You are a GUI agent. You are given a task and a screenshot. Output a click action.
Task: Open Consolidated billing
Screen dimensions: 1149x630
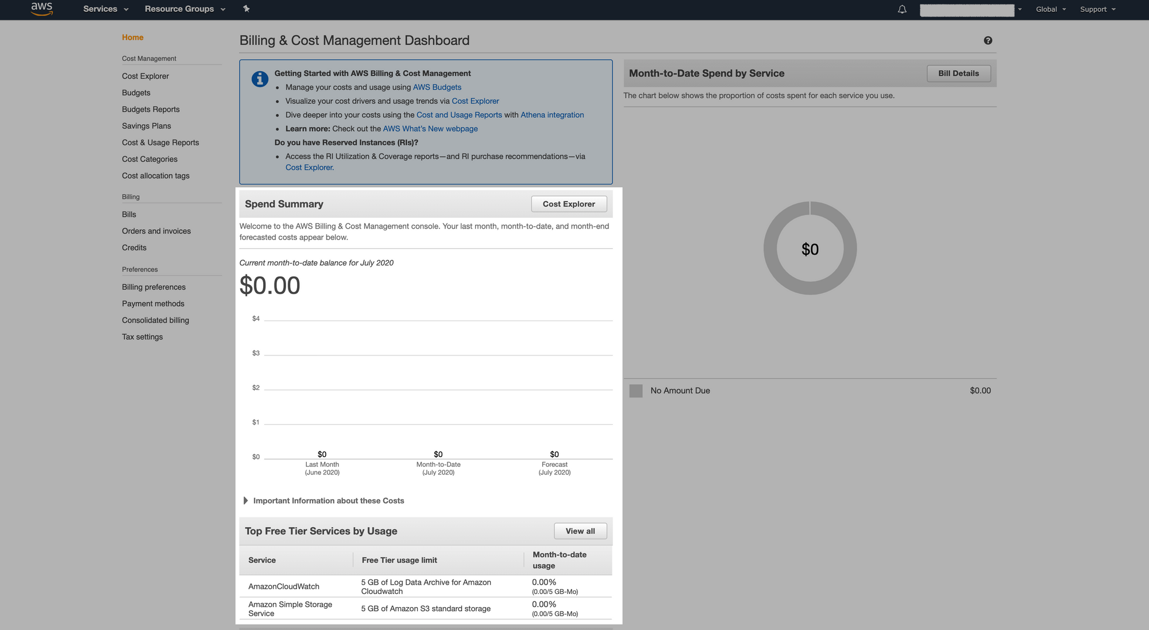tap(155, 320)
